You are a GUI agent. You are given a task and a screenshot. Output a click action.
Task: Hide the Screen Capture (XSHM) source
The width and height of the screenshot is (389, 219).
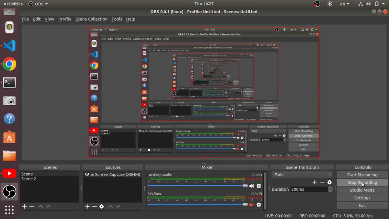click(x=87, y=175)
